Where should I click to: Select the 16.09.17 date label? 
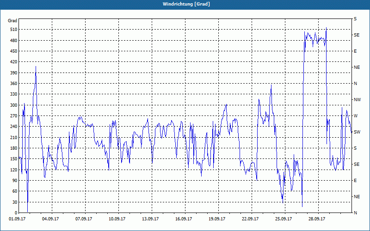[184, 219]
